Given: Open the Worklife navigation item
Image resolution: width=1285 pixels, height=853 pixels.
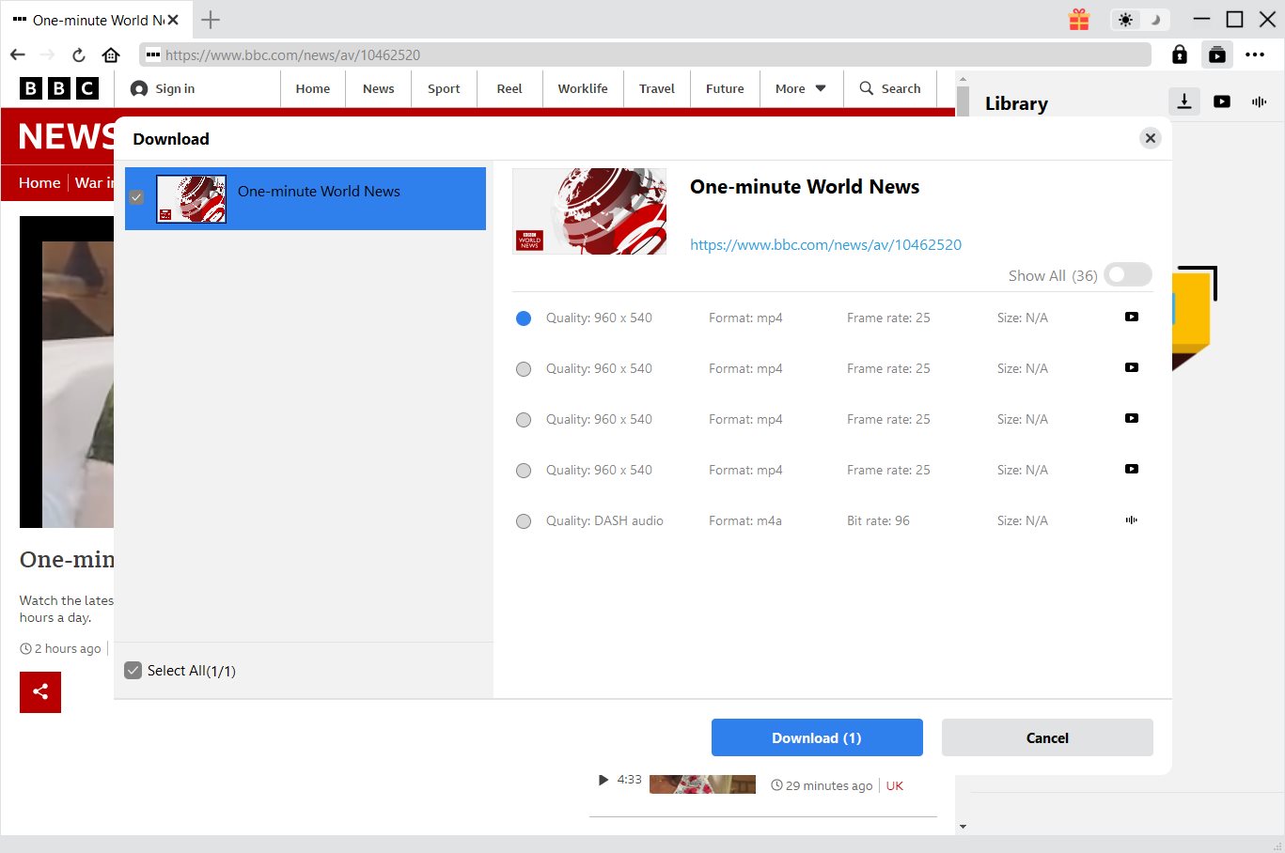Looking at the screenshot, I should [x=583, y=89].
